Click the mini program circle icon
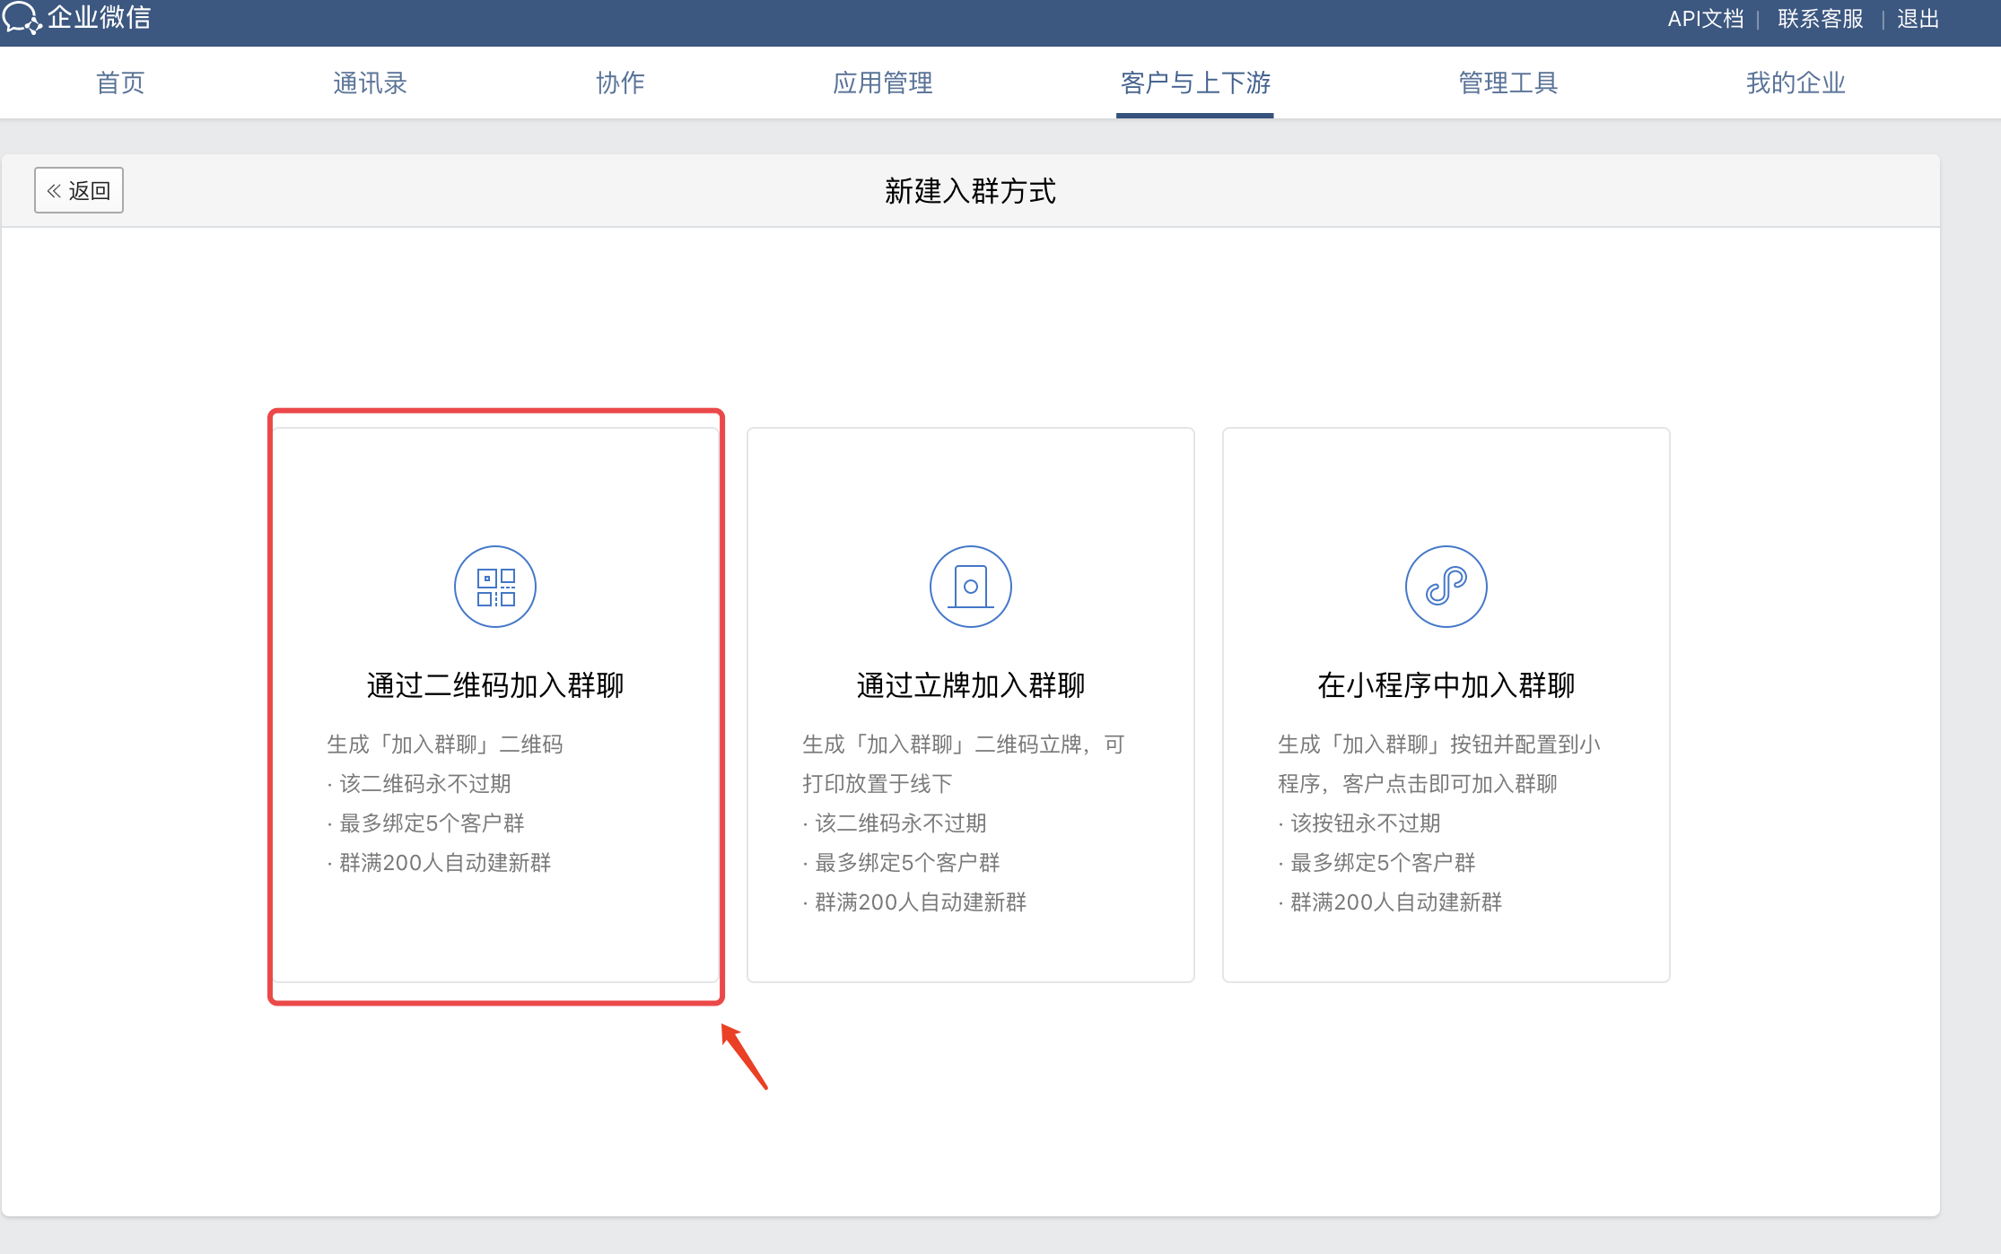Screen dimensions: 2001x1254 1446,587
